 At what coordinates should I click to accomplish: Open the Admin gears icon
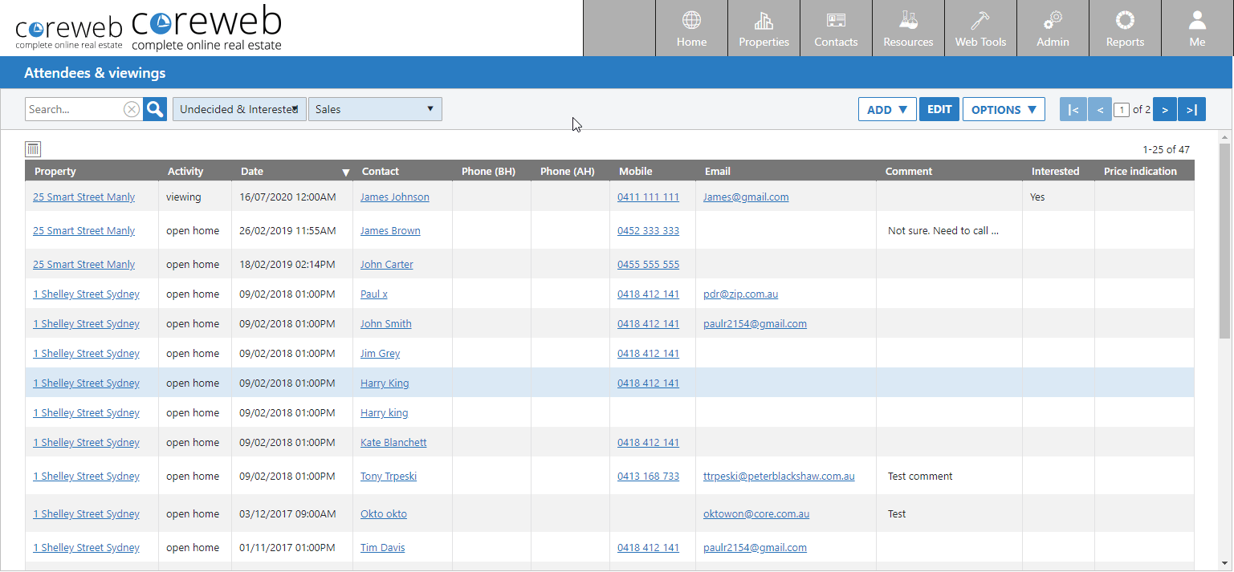[x=1053, y=21]
